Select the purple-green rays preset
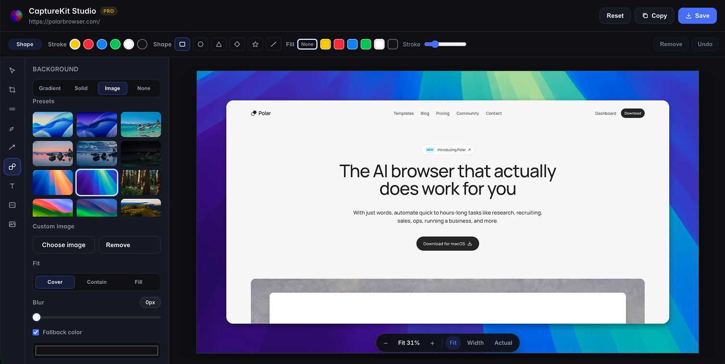Viewport: 725px width, 364px height. (97, 182)
